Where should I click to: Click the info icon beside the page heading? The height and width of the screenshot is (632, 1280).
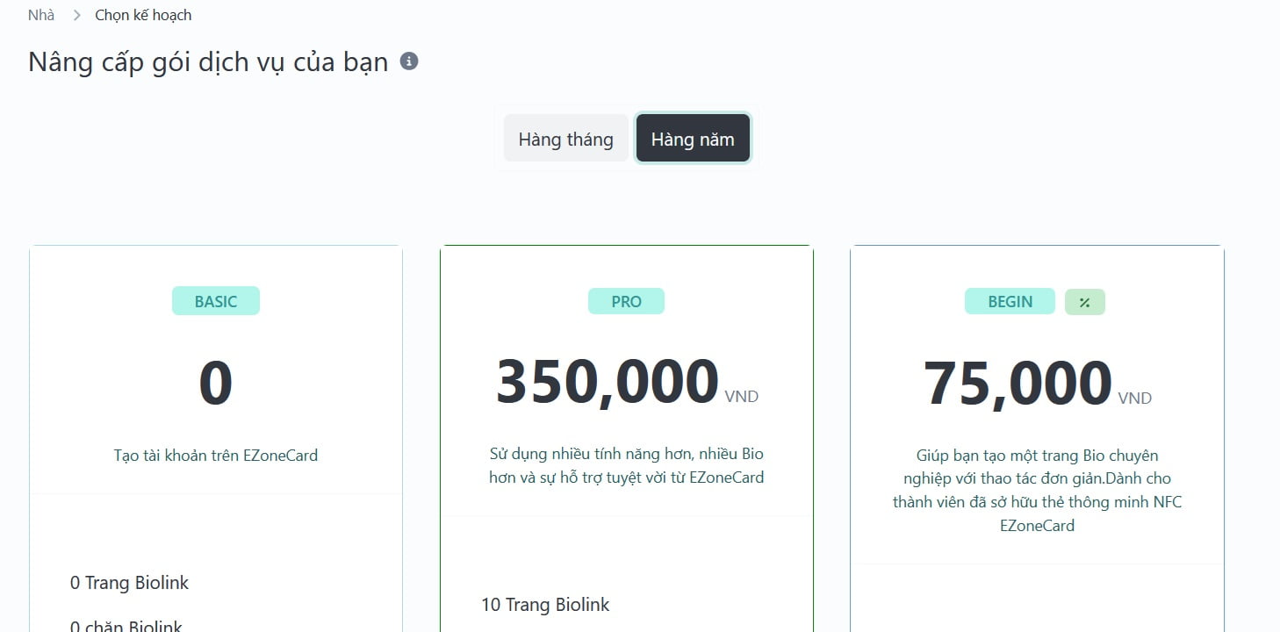point(409,61)
